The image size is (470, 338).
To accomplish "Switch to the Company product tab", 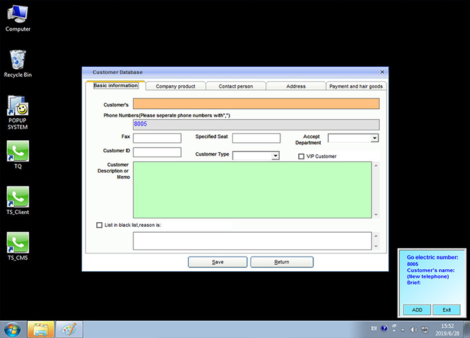I will [x=176, y=87].
